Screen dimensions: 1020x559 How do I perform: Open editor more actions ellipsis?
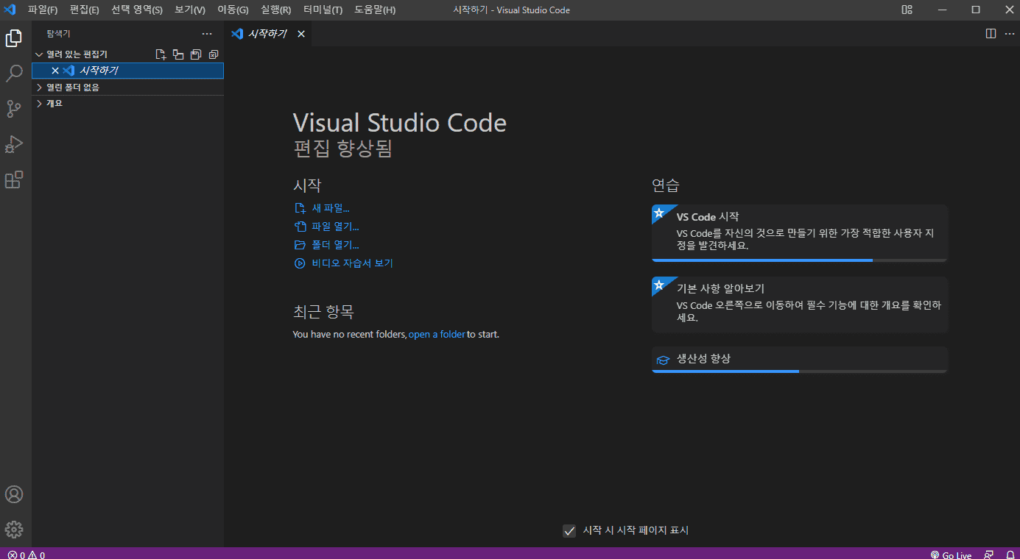click(1009, 34)
